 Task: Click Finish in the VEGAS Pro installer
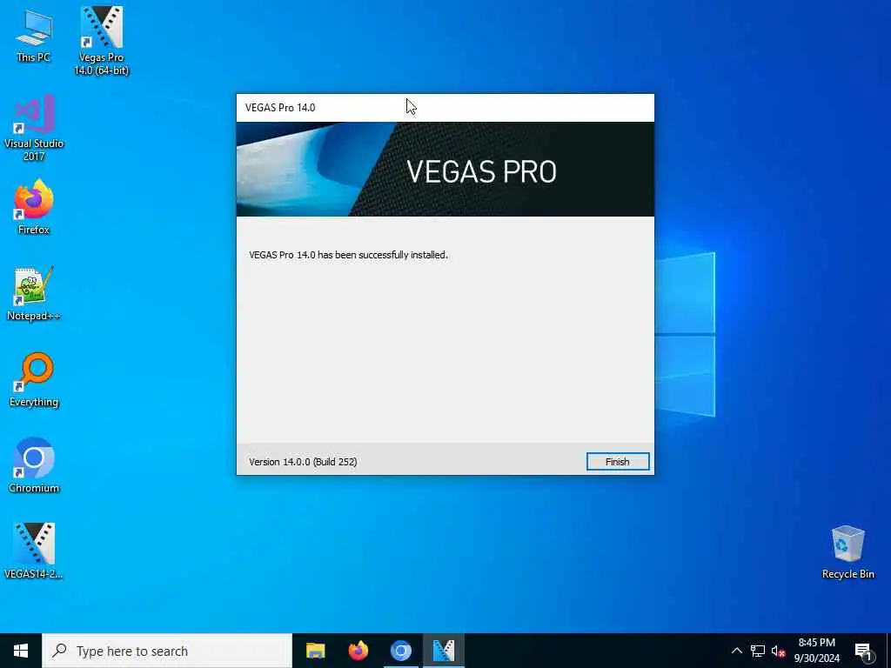pyautogui.click(x=617, y=462)
